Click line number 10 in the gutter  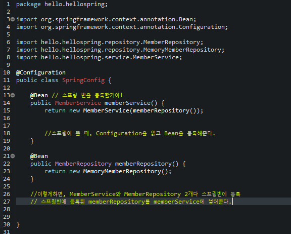7,72
